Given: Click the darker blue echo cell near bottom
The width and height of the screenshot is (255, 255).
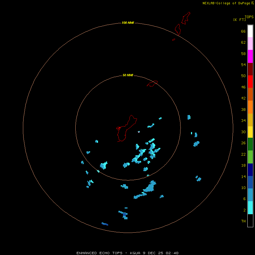Looking at the screenshot, I should pos(105,224).
